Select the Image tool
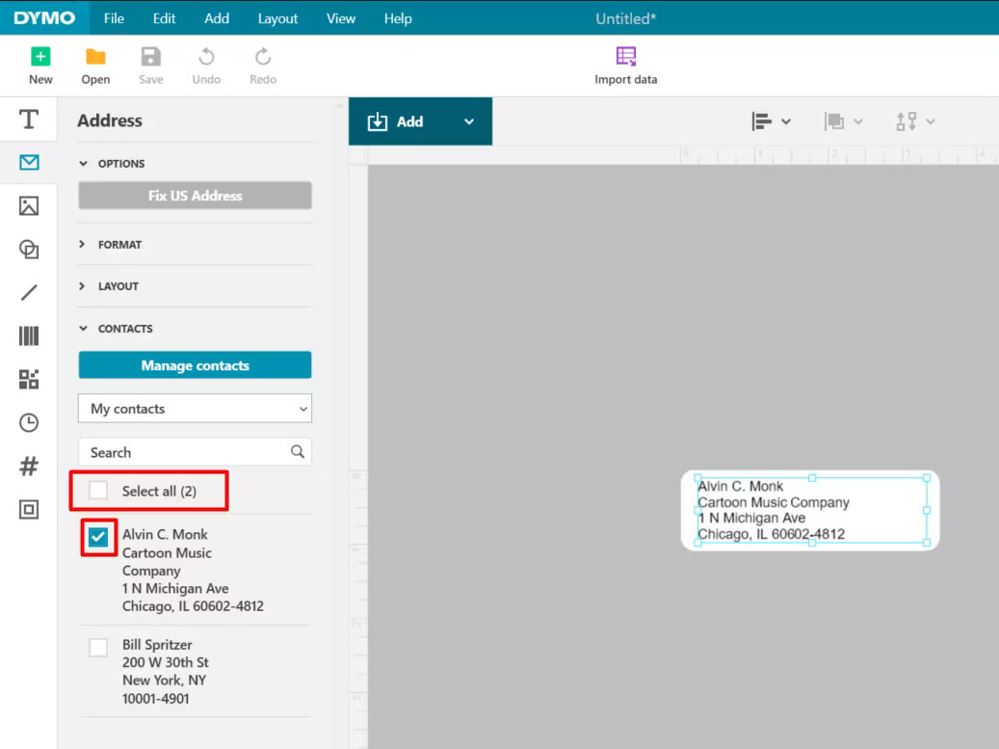The image size is (999, 749). [28, 206]
